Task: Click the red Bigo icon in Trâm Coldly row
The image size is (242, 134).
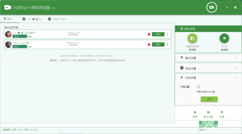Action: click(148, 45)
